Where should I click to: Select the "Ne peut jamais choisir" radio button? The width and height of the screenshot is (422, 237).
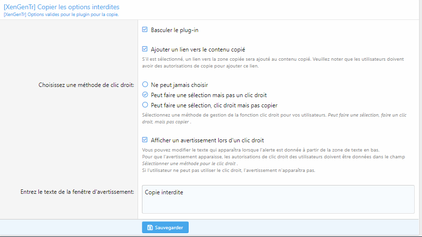point(145,85)
